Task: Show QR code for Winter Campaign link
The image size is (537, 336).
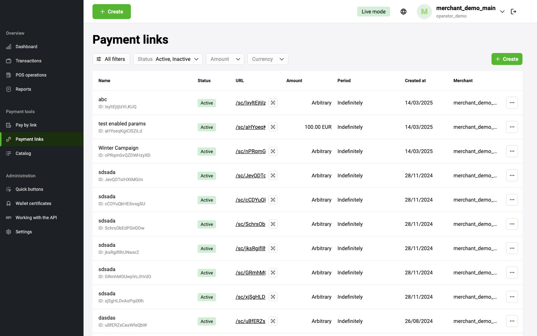Action: pos(273,151)
